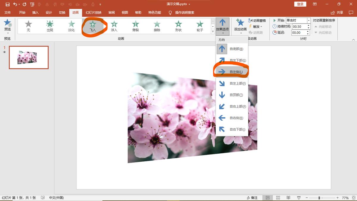This screenshot has height=201, width=357.
Task: Choose direction 自右侧 (From Right)
Action: [x=232, y=118]
